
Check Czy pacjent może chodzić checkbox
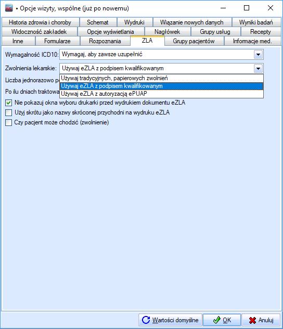tap(9, 122)
